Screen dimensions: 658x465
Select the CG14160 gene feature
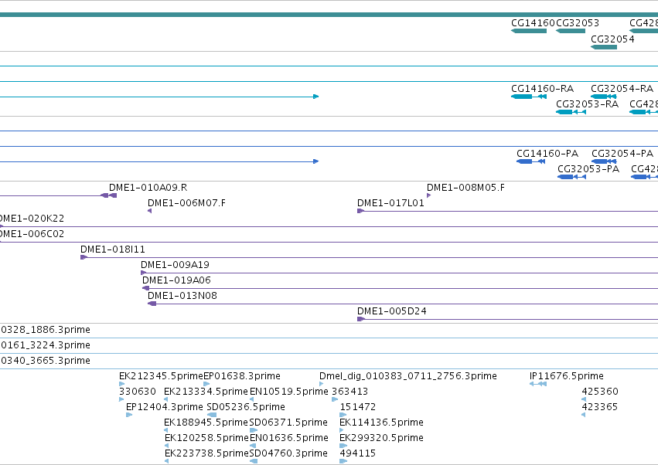(529, 31)
